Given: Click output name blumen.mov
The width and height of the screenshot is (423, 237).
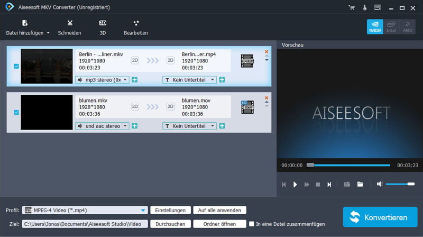Looking at the screenshot, I should (196, 101).
